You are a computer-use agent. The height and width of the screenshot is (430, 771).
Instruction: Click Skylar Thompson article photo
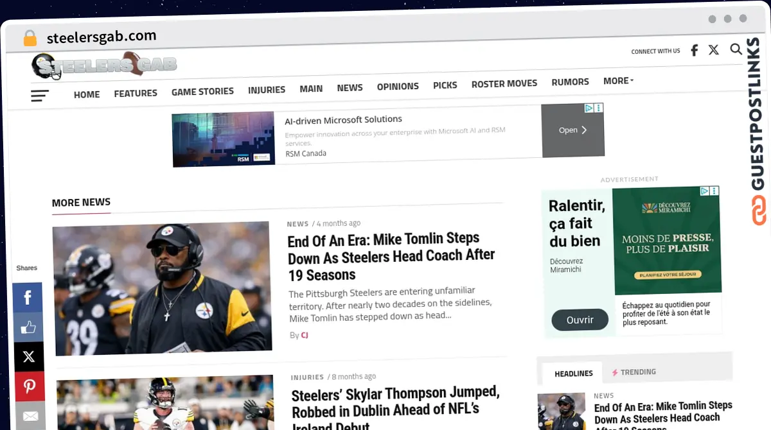click(x=166, y=403)
